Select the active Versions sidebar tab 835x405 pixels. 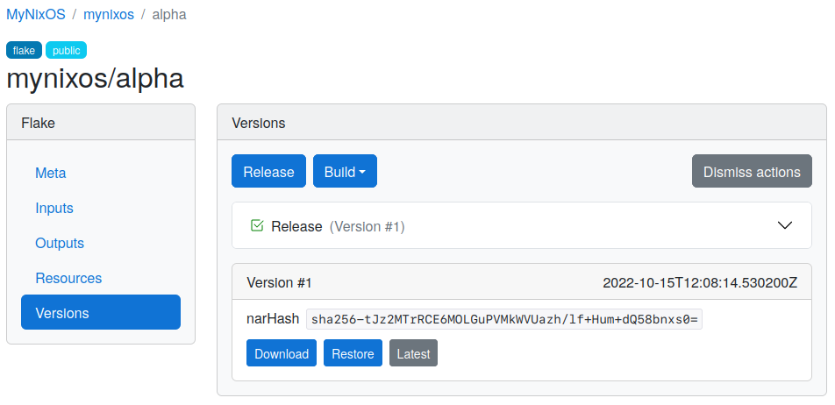[101, 312]
